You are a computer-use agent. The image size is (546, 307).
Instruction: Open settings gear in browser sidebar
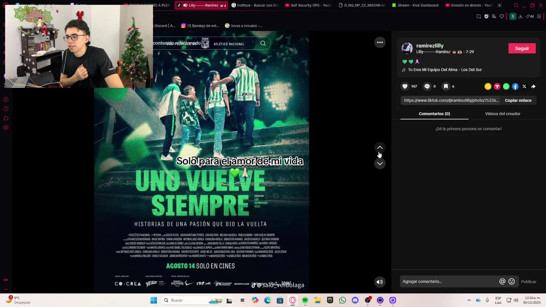pyautogui.click(x=6, y=127)
